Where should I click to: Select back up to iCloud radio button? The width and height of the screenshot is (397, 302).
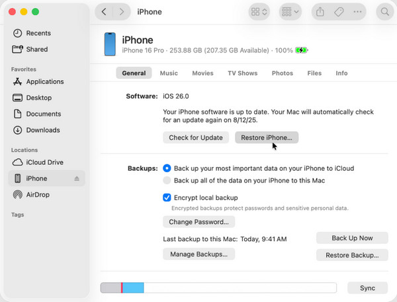click(x=167, y=168)
